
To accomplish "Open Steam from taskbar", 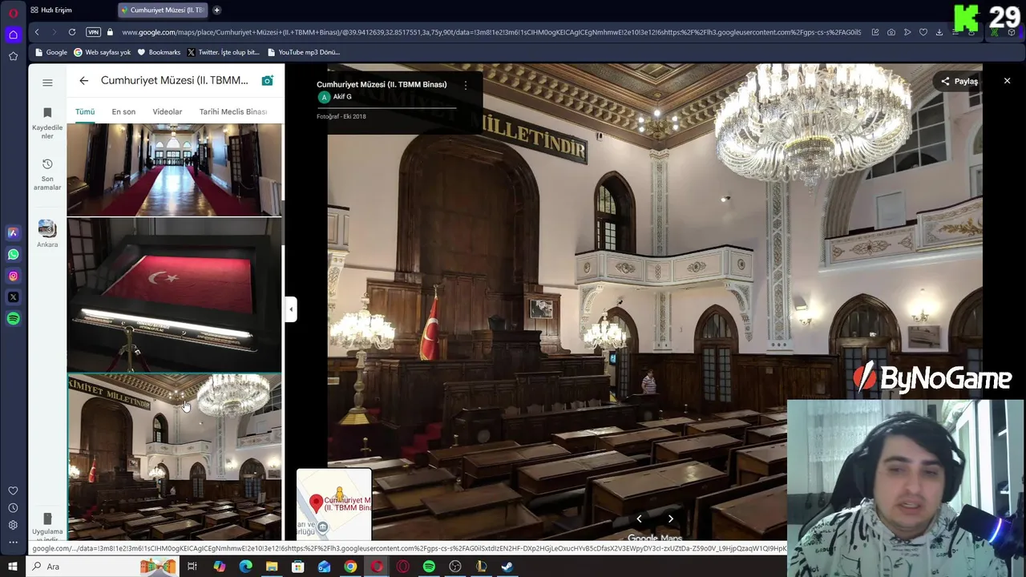I will pyautogui.click(x=507, y=567).
